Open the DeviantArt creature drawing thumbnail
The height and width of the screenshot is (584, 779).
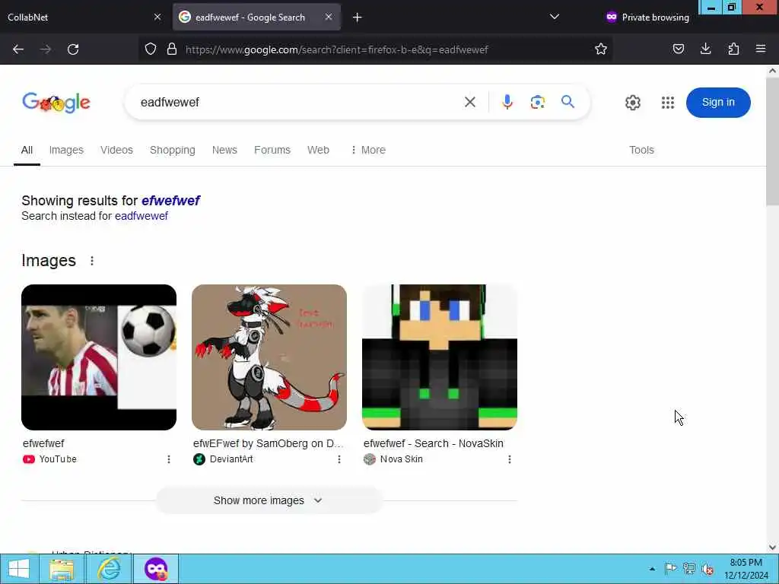coord(269,357)
